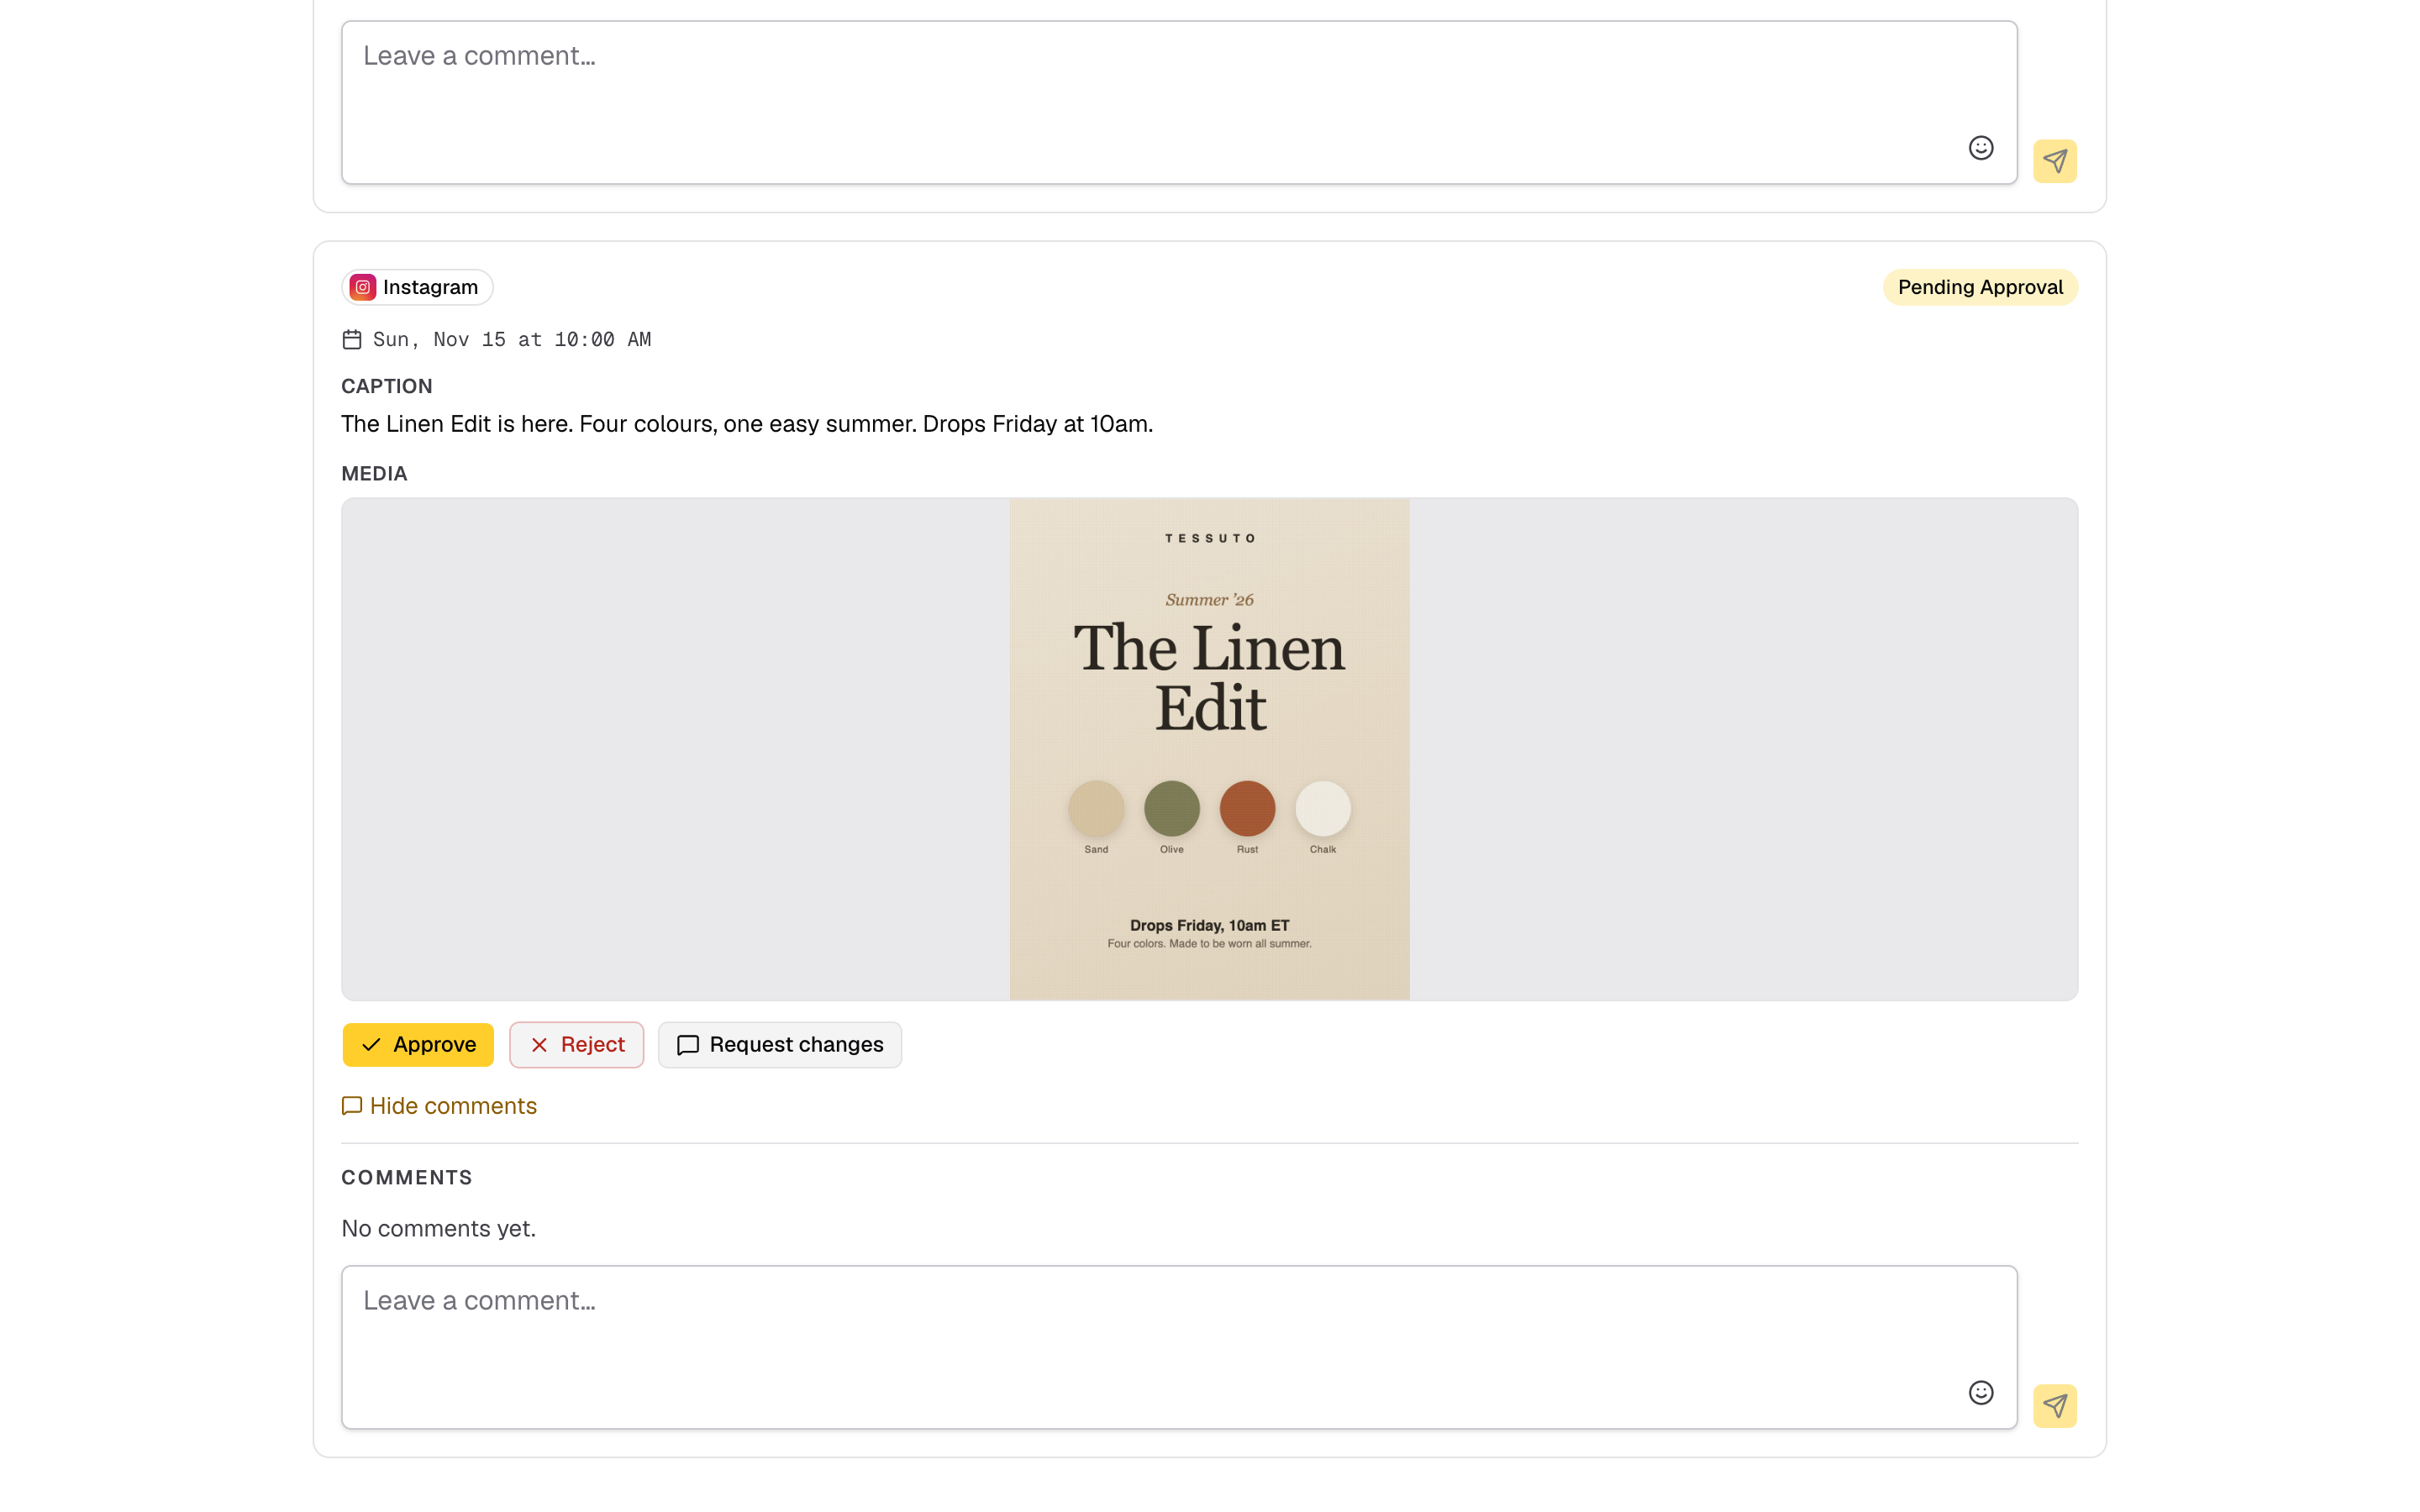
Task: Send the comment in the lower comment box
Action: coord(2054,1406)
